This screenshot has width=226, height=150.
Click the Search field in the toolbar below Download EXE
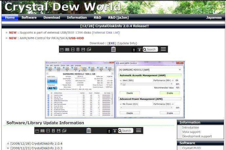coord(150,49)
